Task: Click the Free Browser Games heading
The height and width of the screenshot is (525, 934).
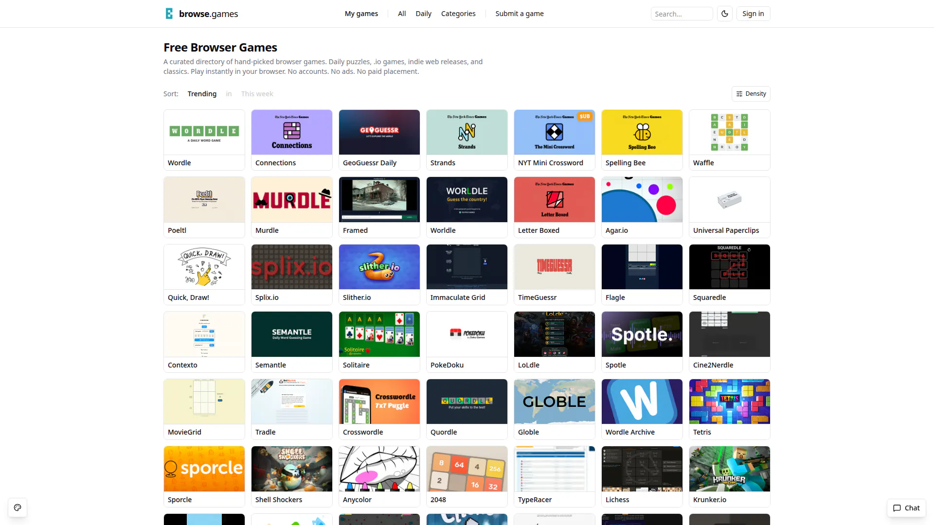Action: pyautogui.click(x=220, y=48)
